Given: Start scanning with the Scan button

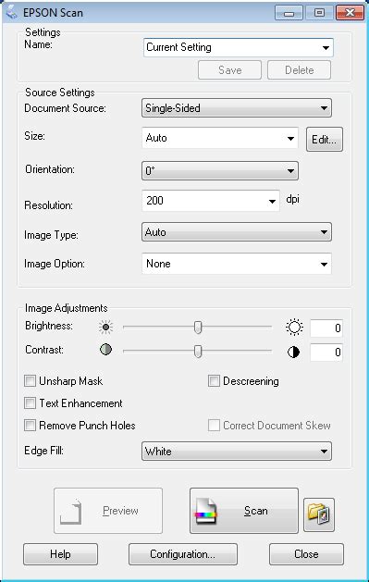Looking at the screenshot, I should [x=244, y=511].
